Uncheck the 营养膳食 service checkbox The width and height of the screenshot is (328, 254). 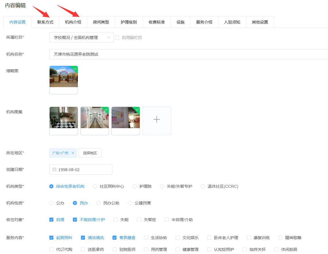click(114, 238)
